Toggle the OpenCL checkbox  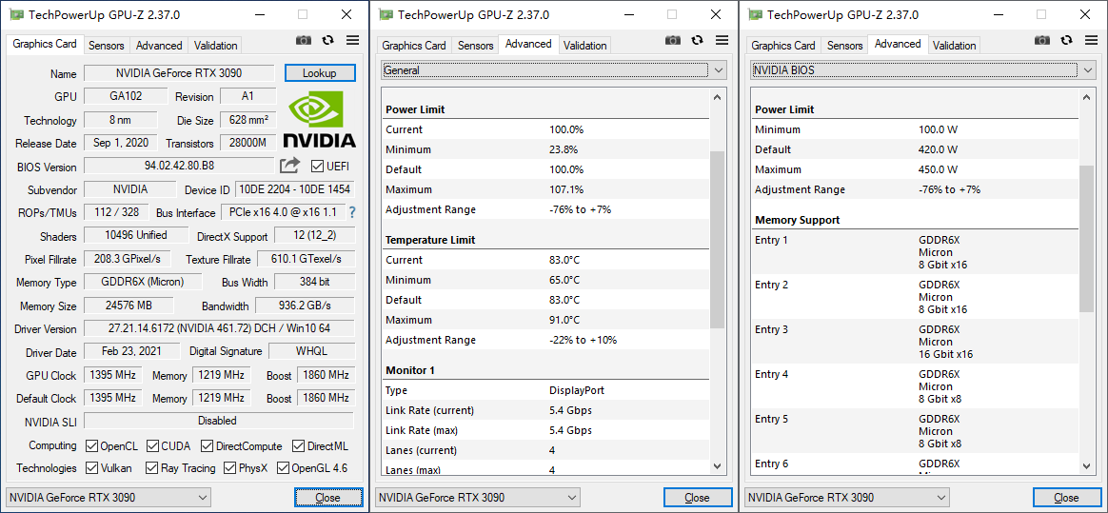coord(92,446)
